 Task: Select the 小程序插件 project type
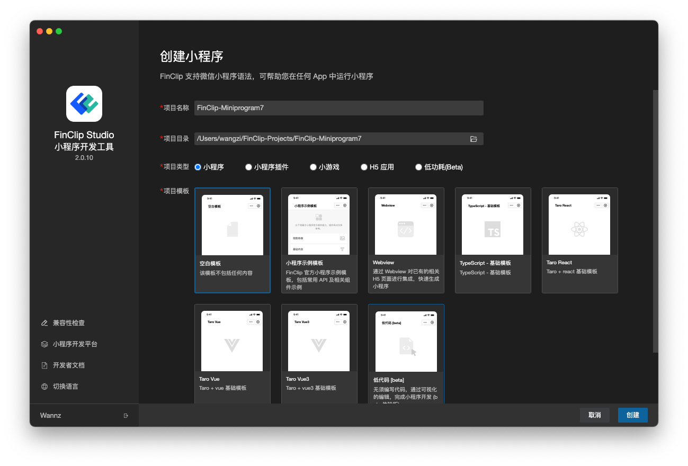(x=248, y=167)
